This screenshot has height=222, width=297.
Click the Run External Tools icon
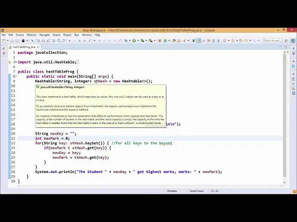(150, 41)
